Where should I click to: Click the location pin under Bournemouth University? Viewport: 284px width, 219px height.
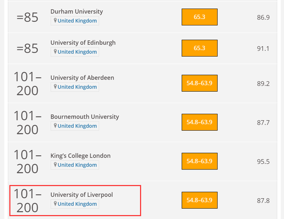[x=55, y=126]
